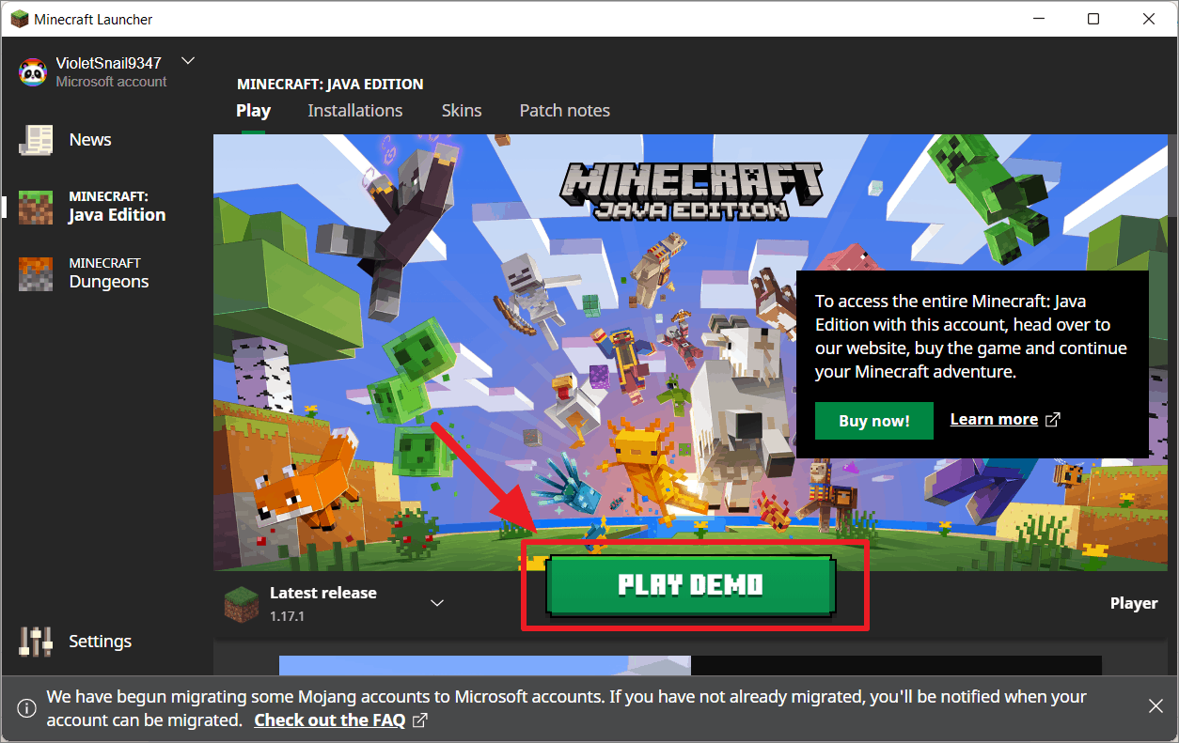The width and height of the screenshot is (1179, 743).
Task: Click the green PLAY DEMO button
Action: point(691,585)
